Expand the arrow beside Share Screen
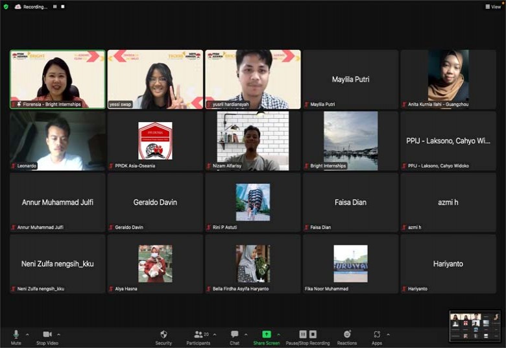Screen dimensions: 506x348 coord(278,334)
